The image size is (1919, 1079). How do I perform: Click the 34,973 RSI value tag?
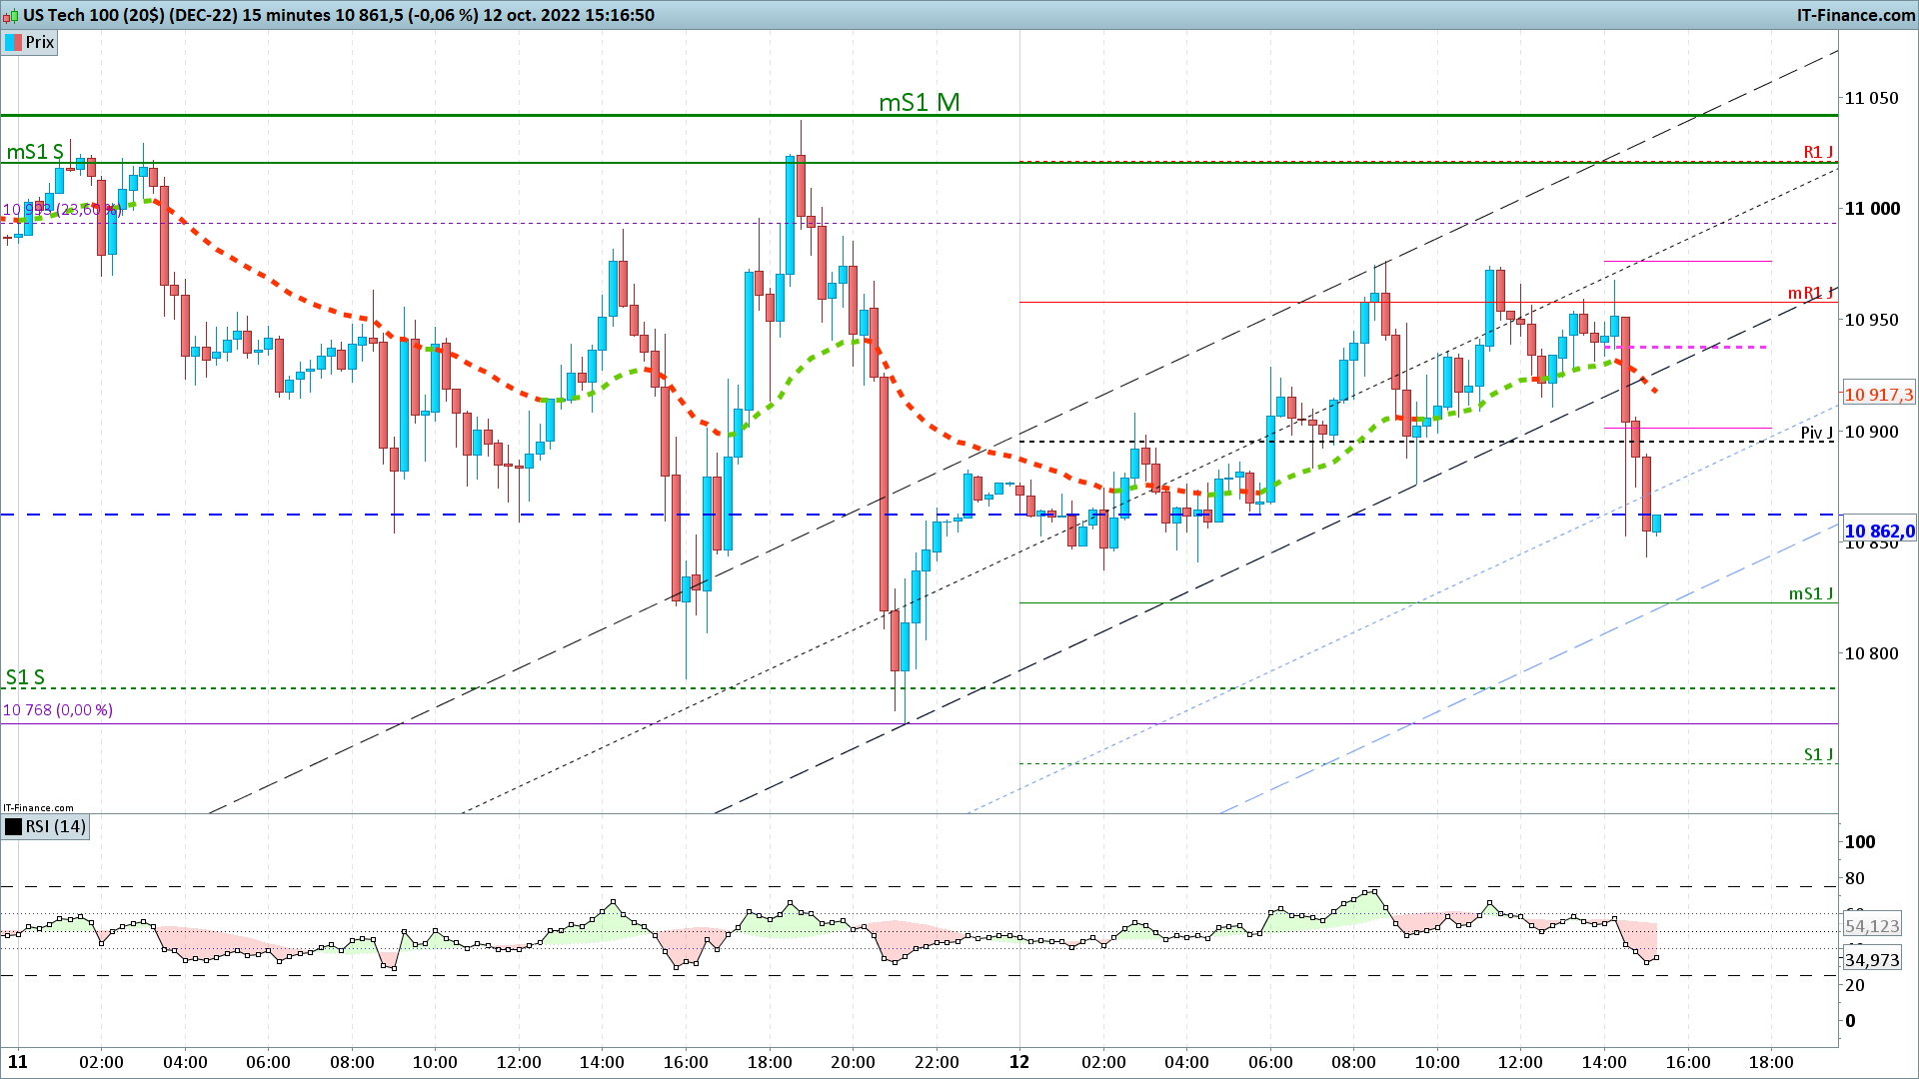pos(1872,960)
